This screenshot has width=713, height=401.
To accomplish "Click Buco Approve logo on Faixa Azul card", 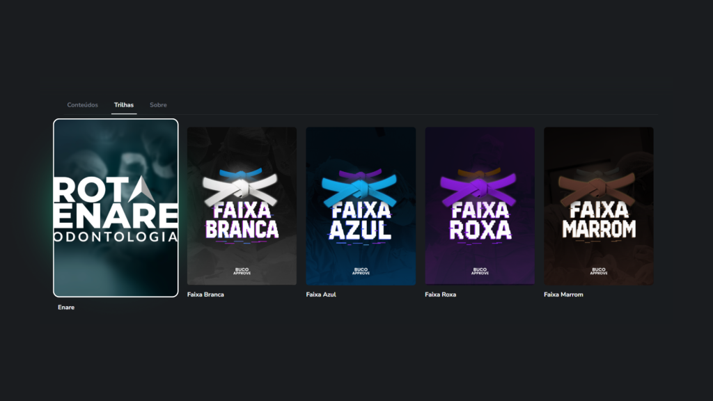I will pos(361,271).
